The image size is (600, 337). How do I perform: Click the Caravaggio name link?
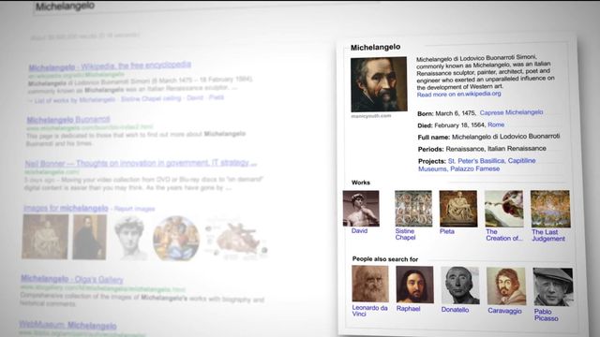(x=504, y=311)
